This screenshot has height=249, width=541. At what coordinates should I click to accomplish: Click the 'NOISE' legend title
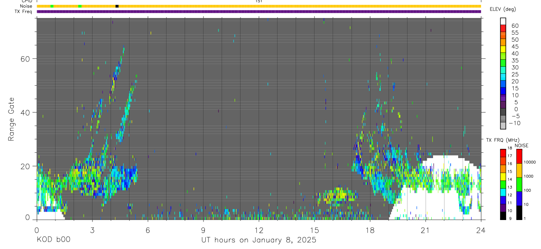[x=521, y=146]
